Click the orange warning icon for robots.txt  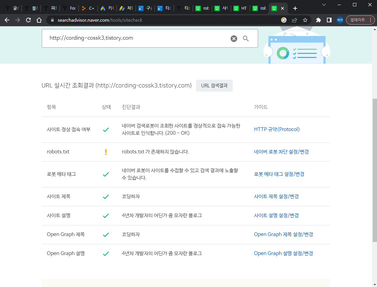(x=106, y=152)
